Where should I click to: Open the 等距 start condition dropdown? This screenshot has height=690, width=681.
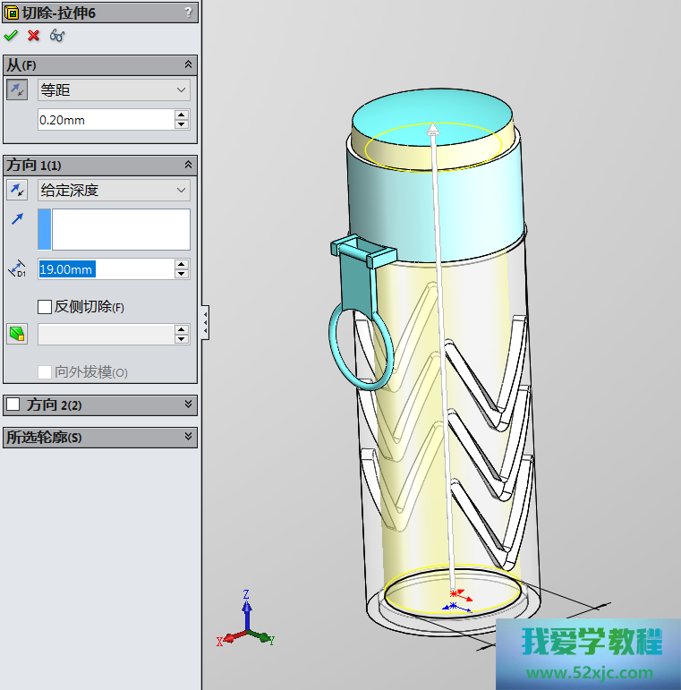point(114,90)
